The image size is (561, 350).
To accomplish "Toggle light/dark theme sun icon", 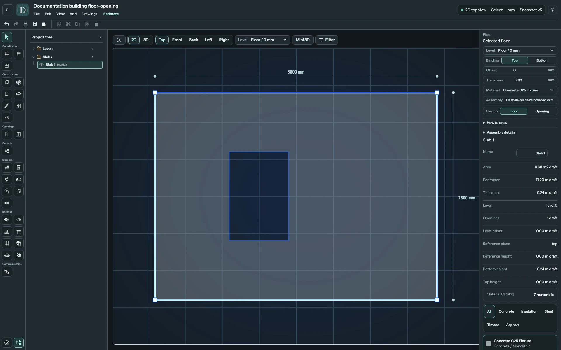I will click(x=553, y=10).
